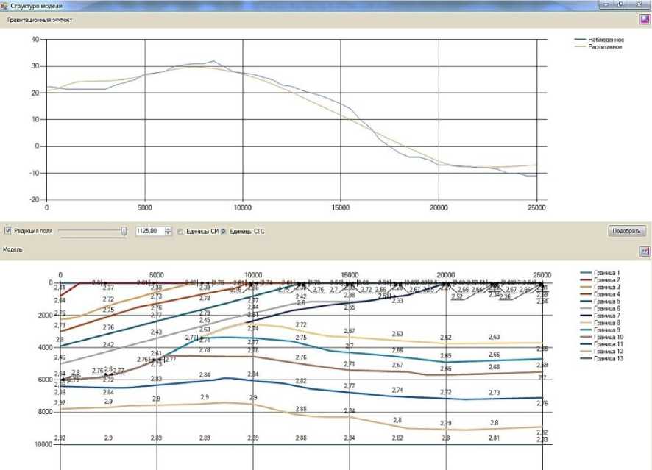Maximize the Структура модели window

click(620, 4)
